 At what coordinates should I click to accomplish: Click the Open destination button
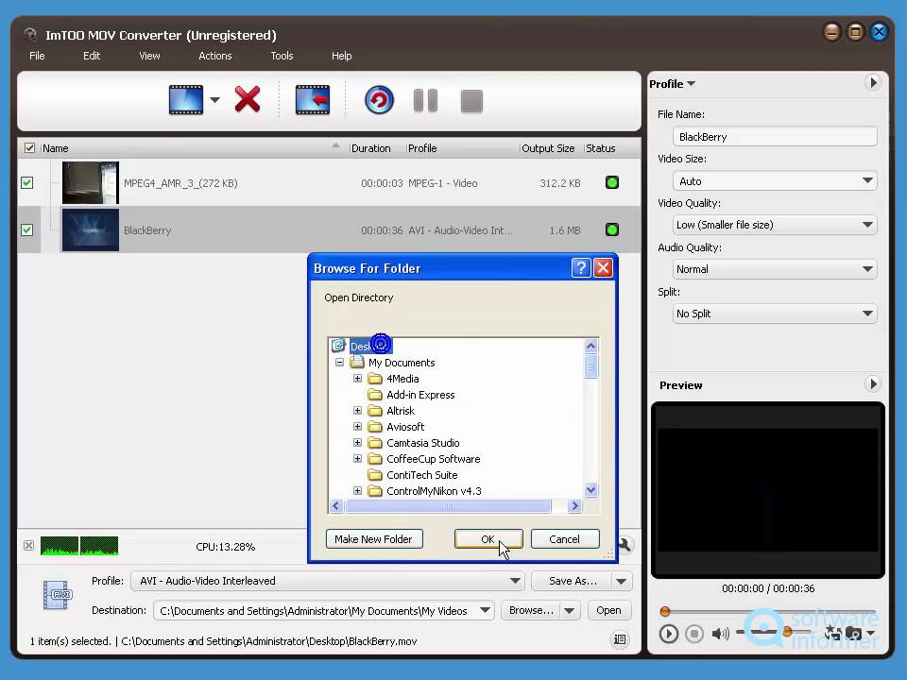tap(608, 611)
